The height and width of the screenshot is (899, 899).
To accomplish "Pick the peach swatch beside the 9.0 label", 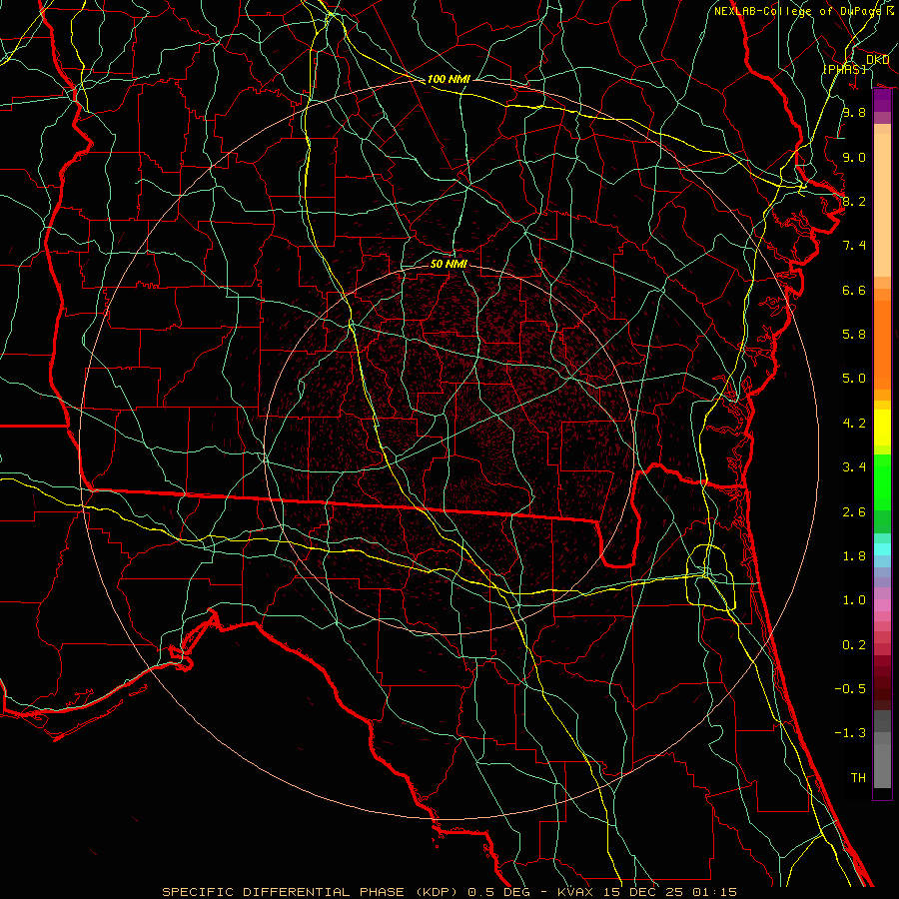I will 882,157.
